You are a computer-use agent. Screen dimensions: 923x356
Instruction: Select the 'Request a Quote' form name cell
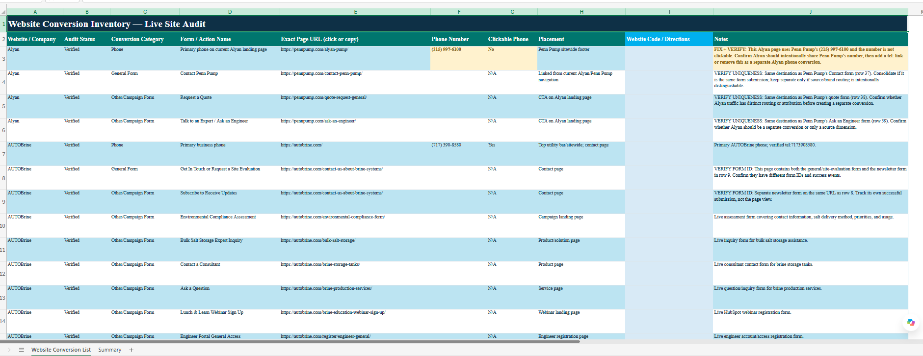[x=230, y=106]
